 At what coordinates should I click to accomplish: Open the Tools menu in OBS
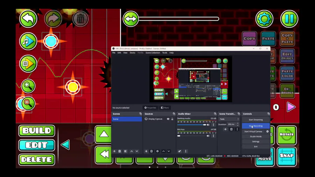click(164, 53)
